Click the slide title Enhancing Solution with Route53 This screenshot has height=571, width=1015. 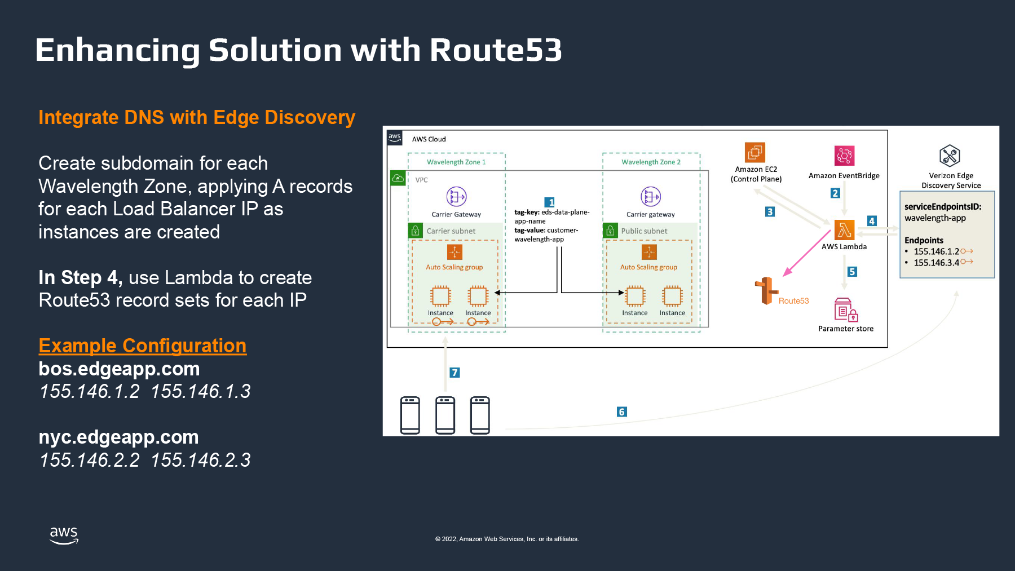tap(299, 50)
